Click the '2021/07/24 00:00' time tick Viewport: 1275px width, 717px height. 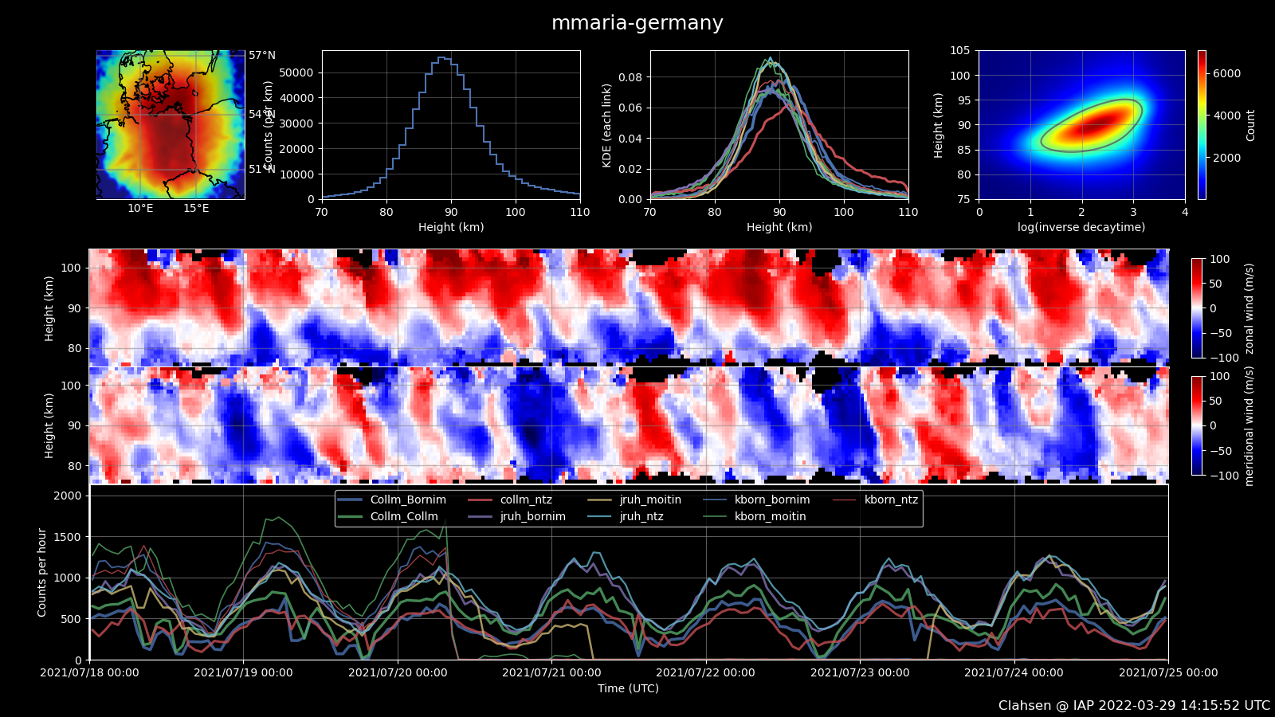pyautogui.click(x=1014, y=672)
